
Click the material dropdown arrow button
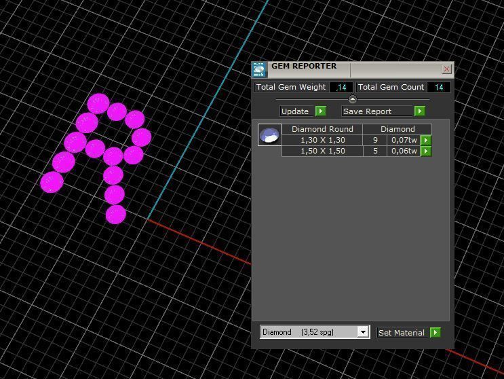pyautogui.click(x=363, y=332)
